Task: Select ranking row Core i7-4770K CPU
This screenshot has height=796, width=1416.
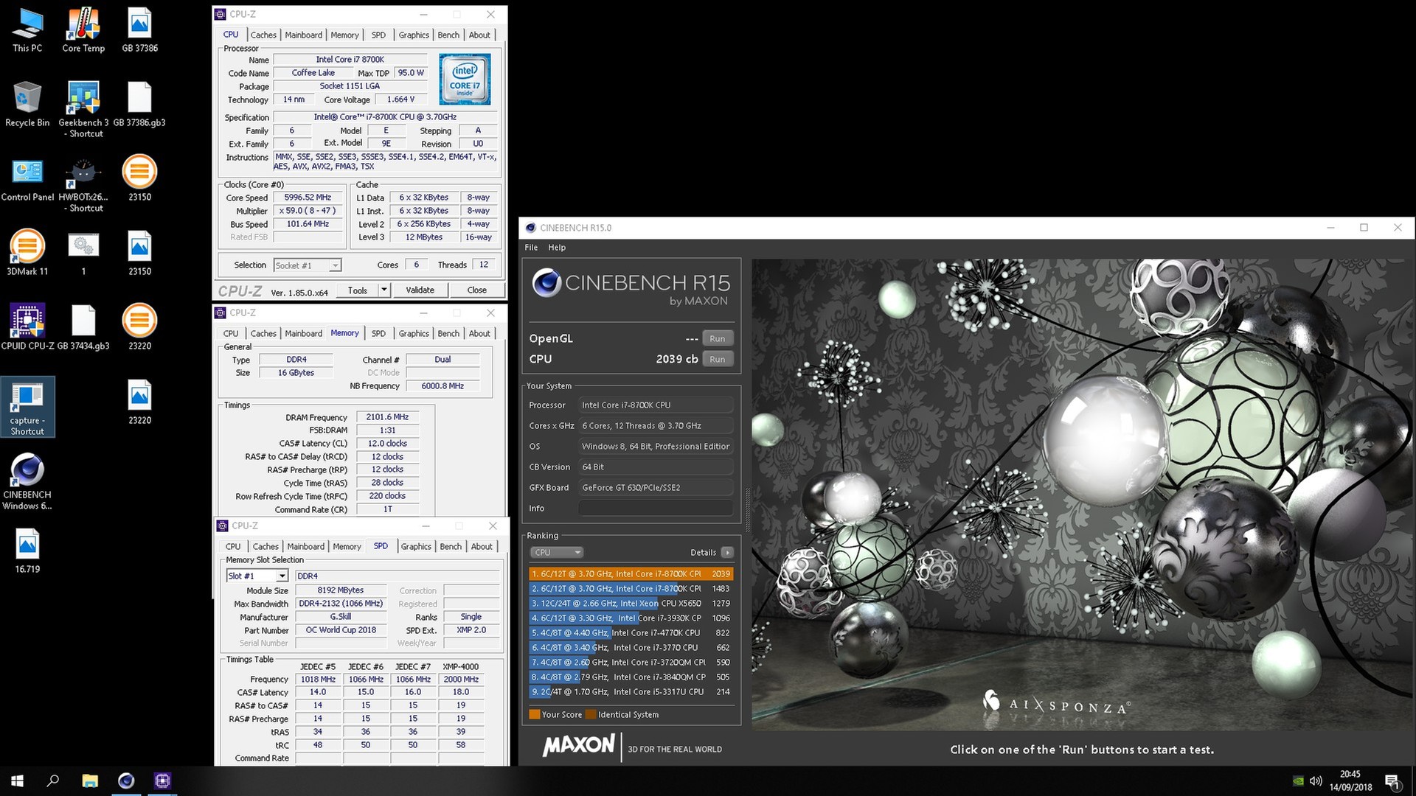Action: pyautogui.click(x=631, y=632)
